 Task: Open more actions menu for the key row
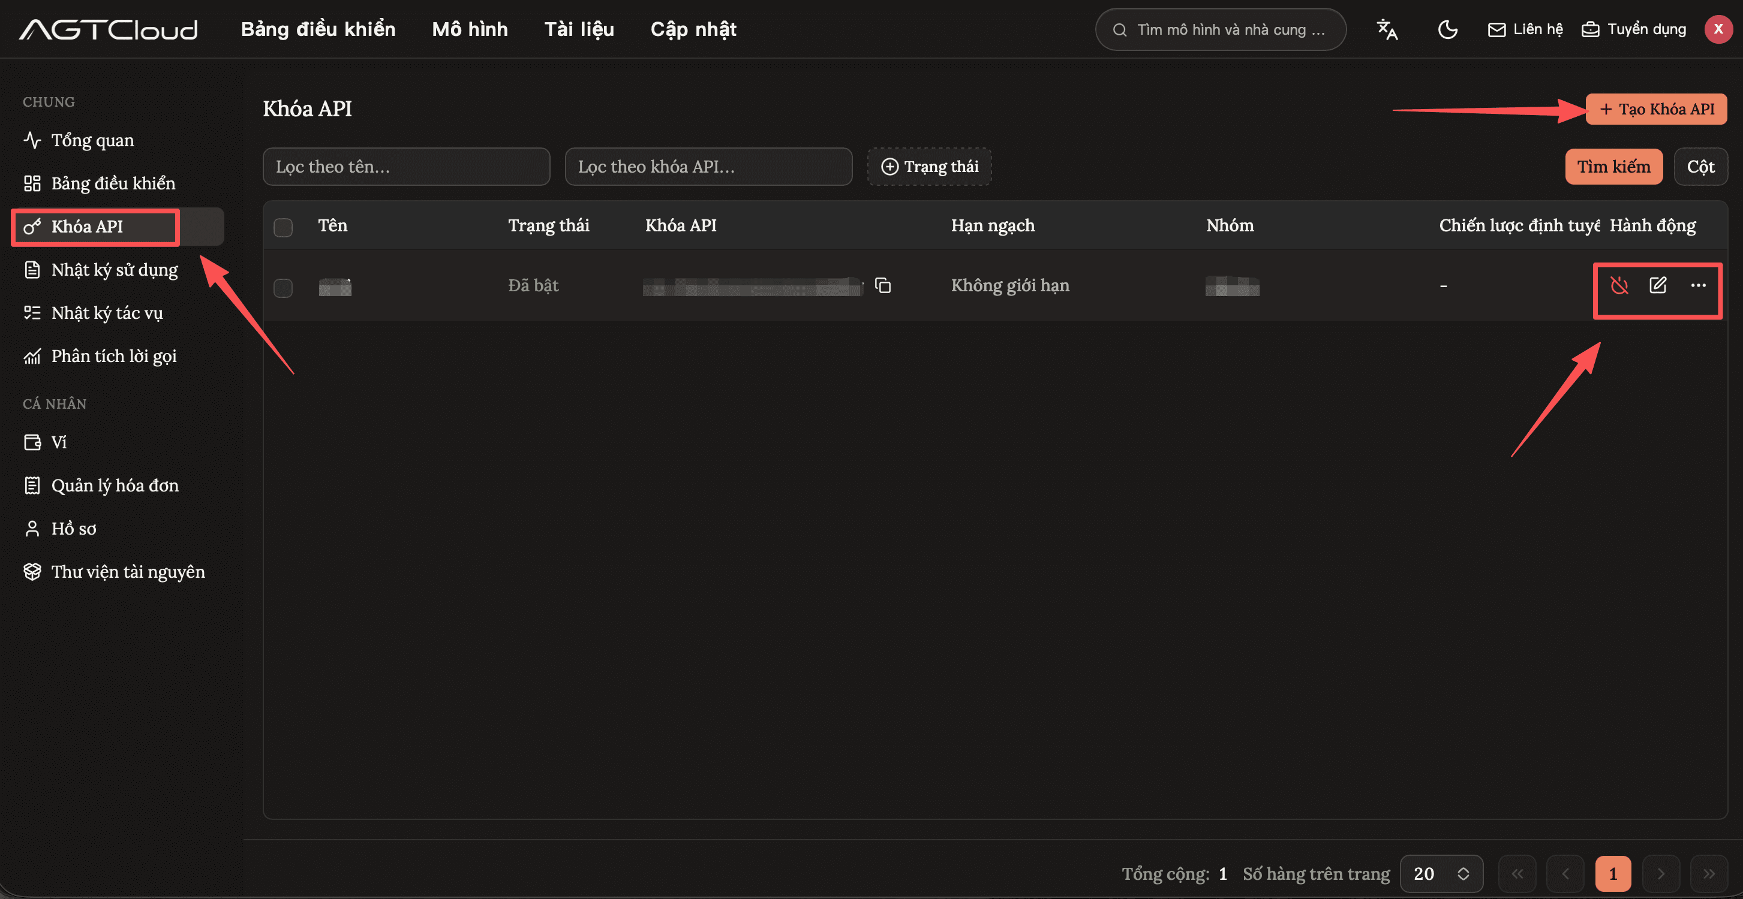[x=1699, y=285]
